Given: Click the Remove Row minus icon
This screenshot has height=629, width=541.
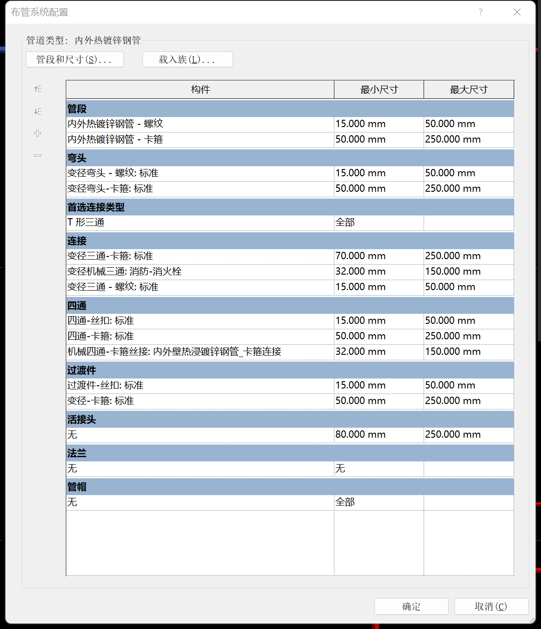Looking at the screenshot, I should click(x=38, y=156).
